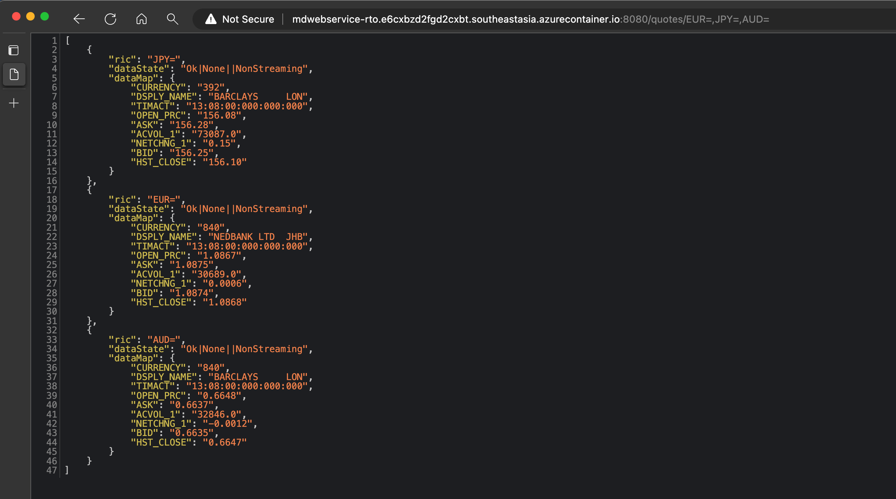Click ACVOL_1 value "32846.0"
The width and height of the screenshot is (896, 499).
tap(217, 414)
